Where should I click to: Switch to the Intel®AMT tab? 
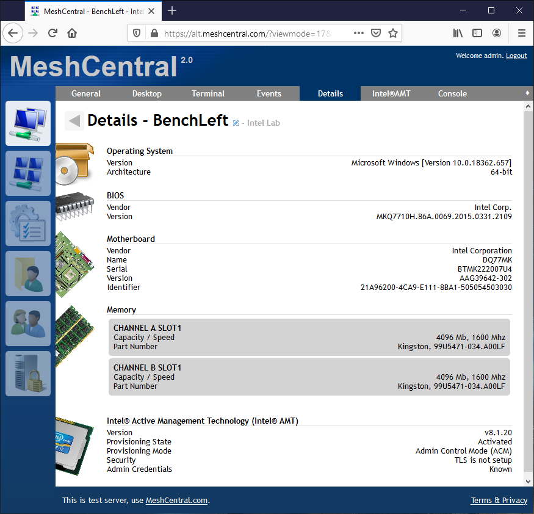point(391,93)
